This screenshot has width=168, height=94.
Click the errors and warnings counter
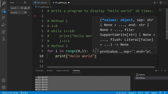point(24,93)
